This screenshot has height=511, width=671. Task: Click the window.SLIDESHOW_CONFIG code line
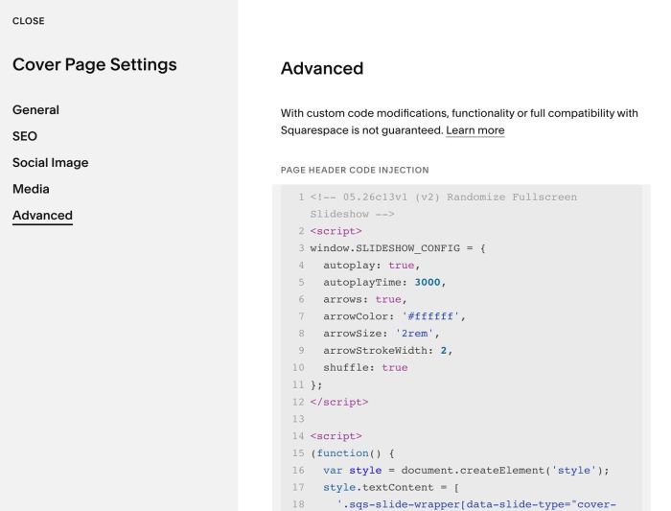point(398,248)
